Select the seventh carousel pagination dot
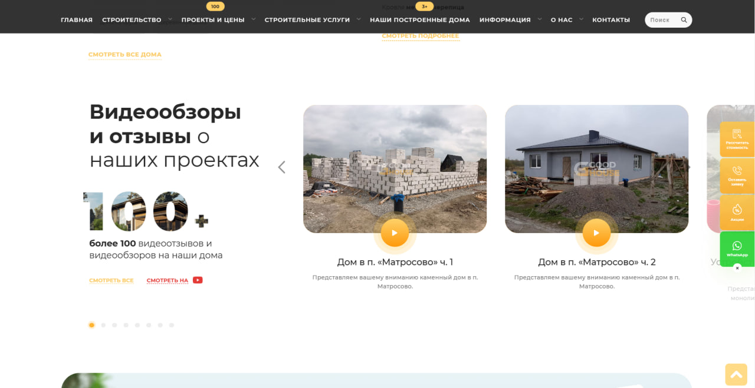The width and height of the screenshot is (755, 388). [160, 325]
